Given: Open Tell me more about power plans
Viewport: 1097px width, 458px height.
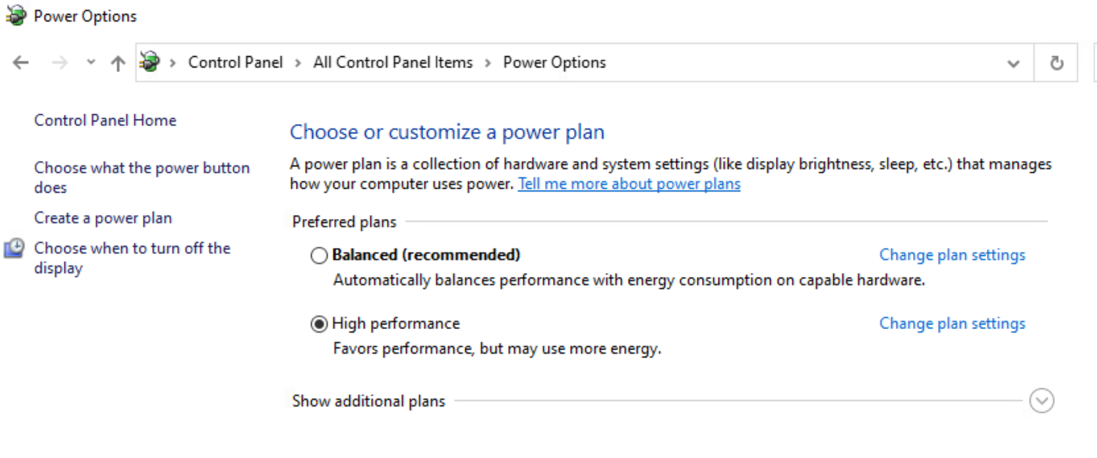Looking at the screenshot, I should [629, 184].
